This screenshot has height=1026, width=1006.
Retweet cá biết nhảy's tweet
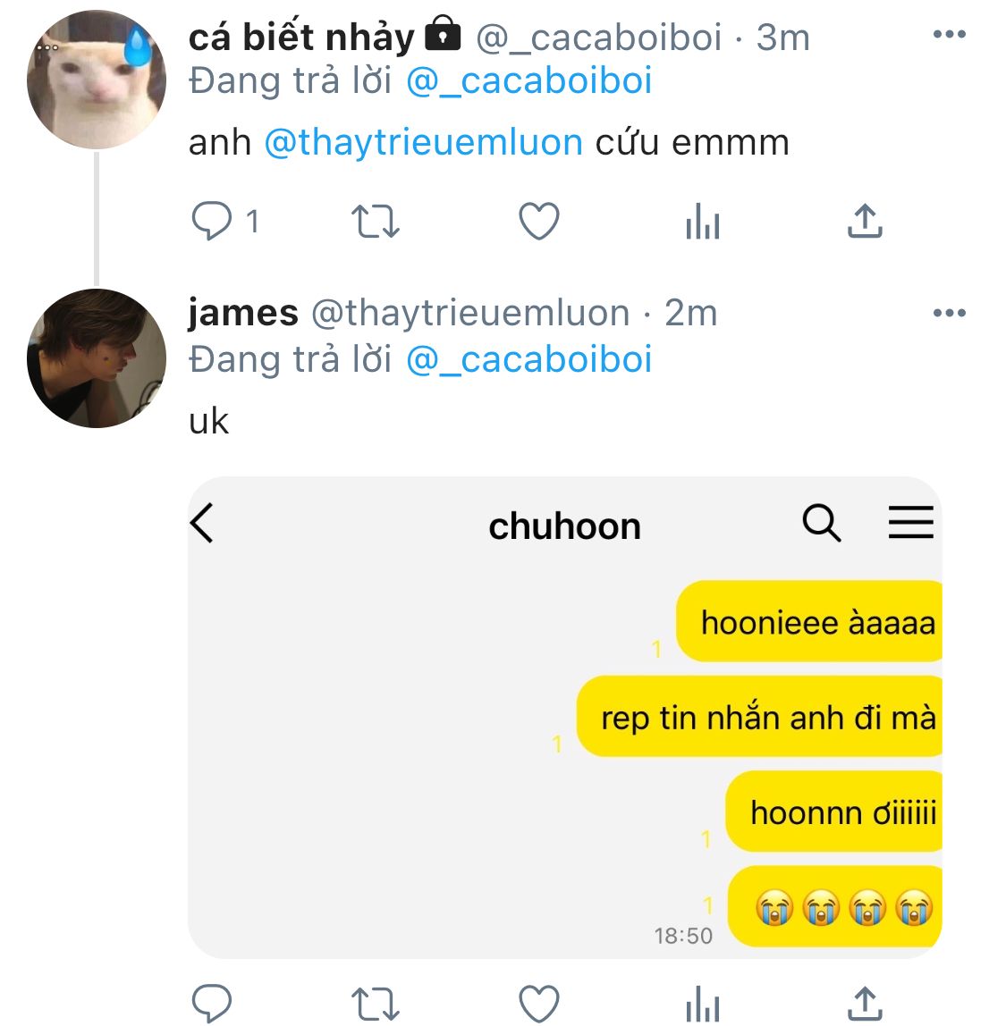[x=375, y=221]
